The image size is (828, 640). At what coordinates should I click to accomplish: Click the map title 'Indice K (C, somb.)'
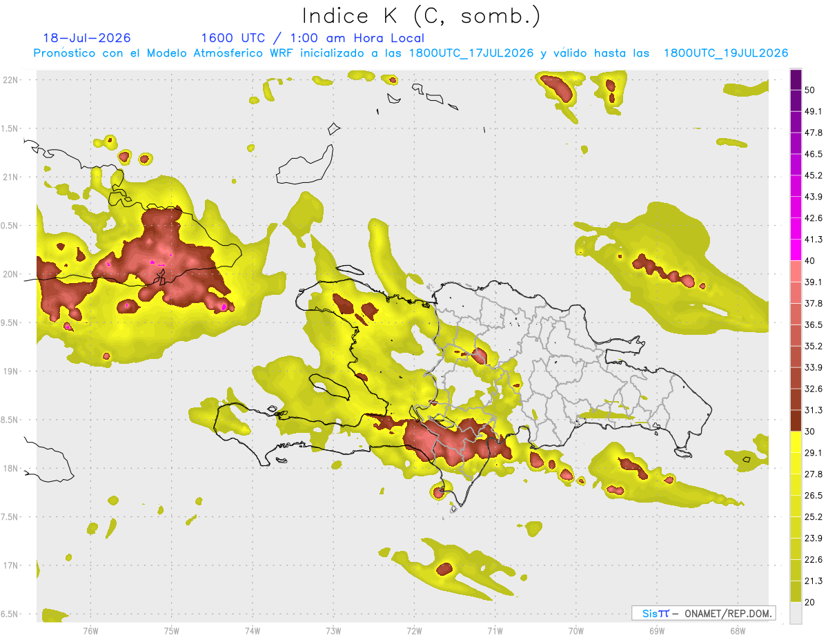coord(421,16)
